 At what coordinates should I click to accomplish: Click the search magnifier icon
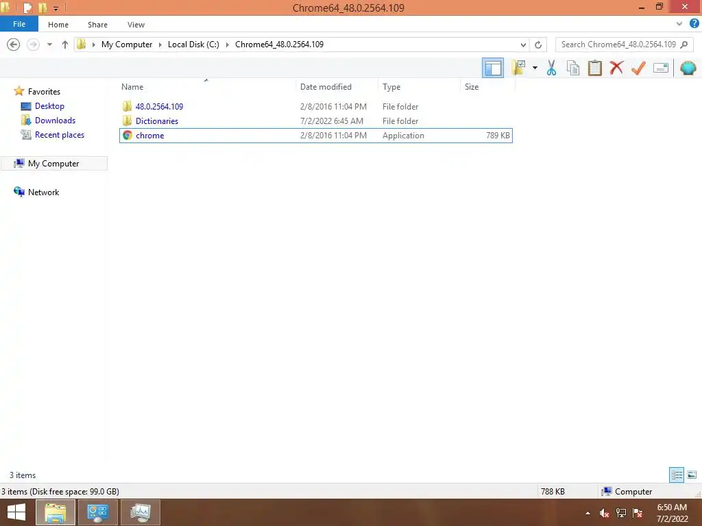683,45
